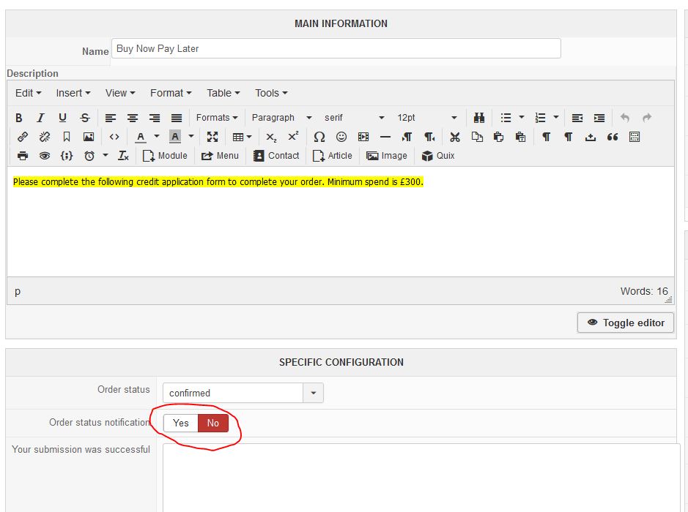Open the Edit menu
This screenshot has height=512, width=688.
point(28,94)
